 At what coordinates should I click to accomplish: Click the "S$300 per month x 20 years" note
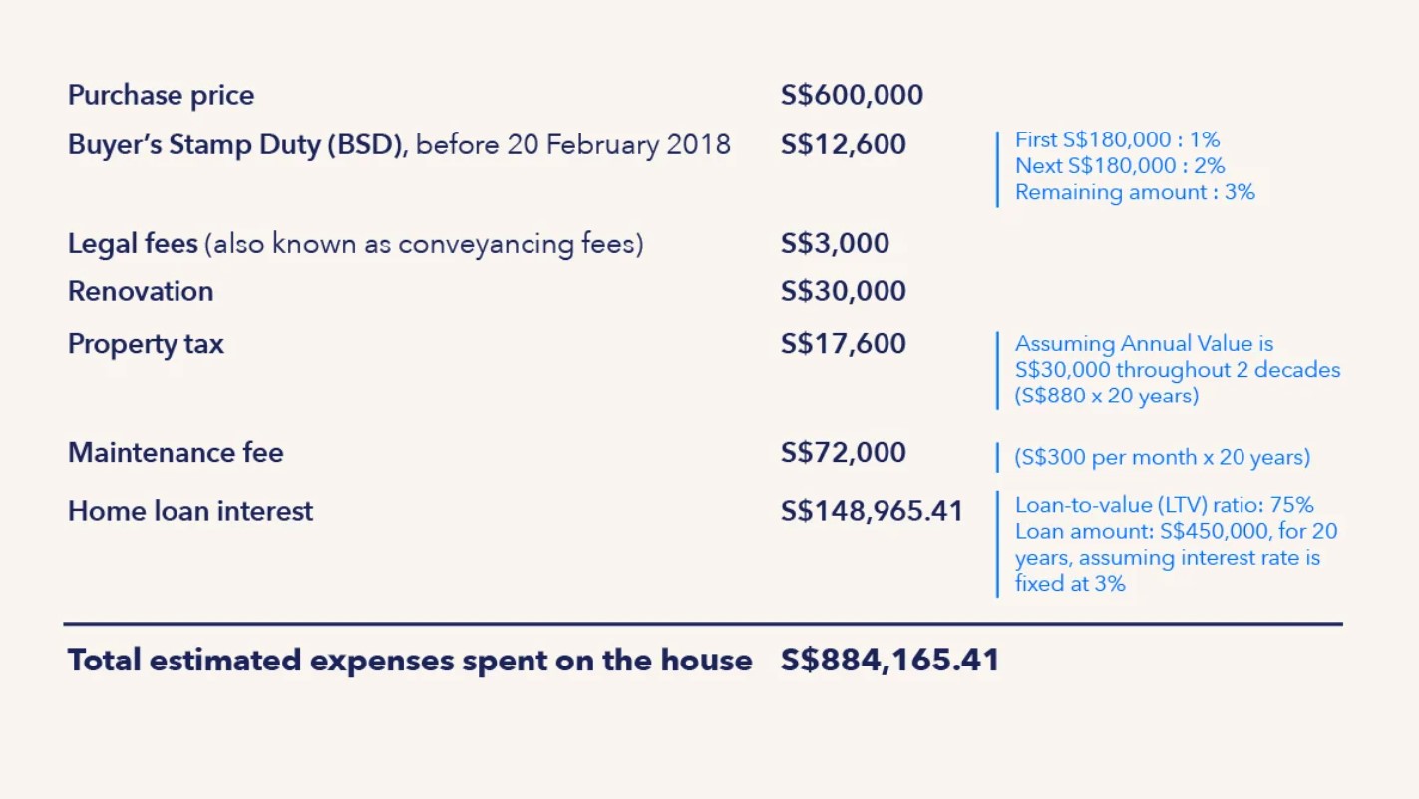coord(1162,458)
